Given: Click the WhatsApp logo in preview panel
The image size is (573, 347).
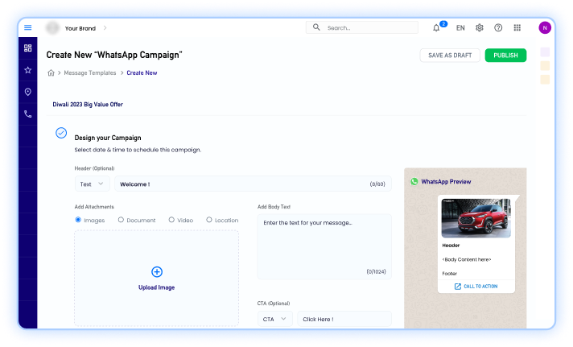Looking at the screenshot, I should (x=414, y=181).
